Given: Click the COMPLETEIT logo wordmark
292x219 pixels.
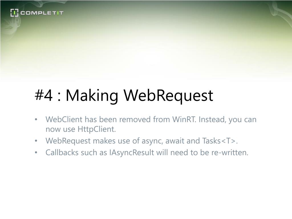Looking at the screenshot, I should click(x=42, y=13).
